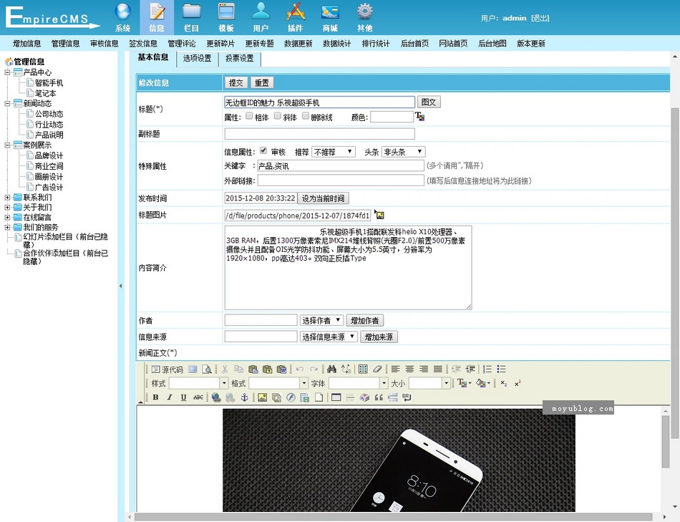Toggle underline in the editor
This screenshot has height=522, width=680.
pos(183,397)
